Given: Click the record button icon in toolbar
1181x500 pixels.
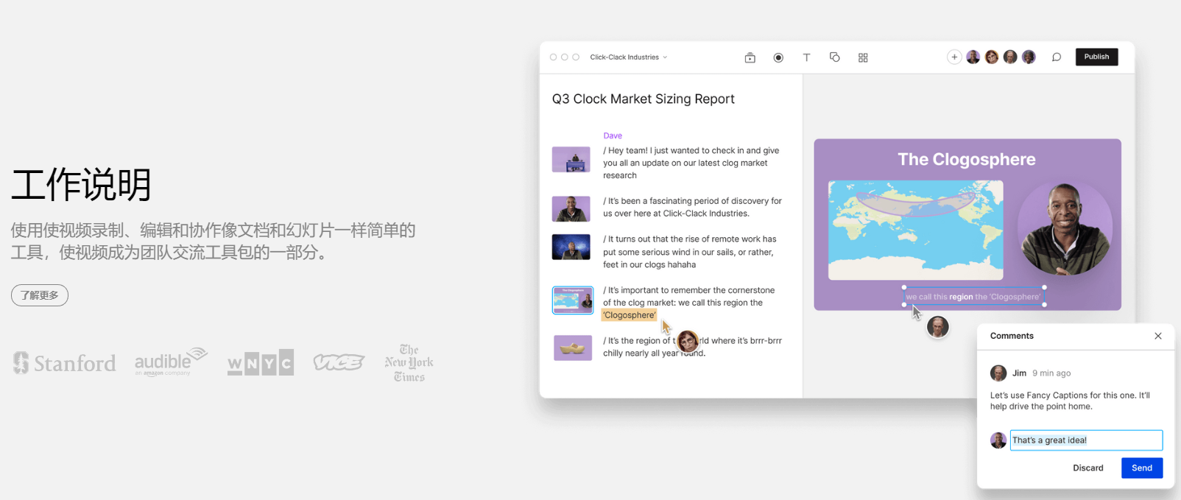Looking at the screenshot, I should pos(778,57).
